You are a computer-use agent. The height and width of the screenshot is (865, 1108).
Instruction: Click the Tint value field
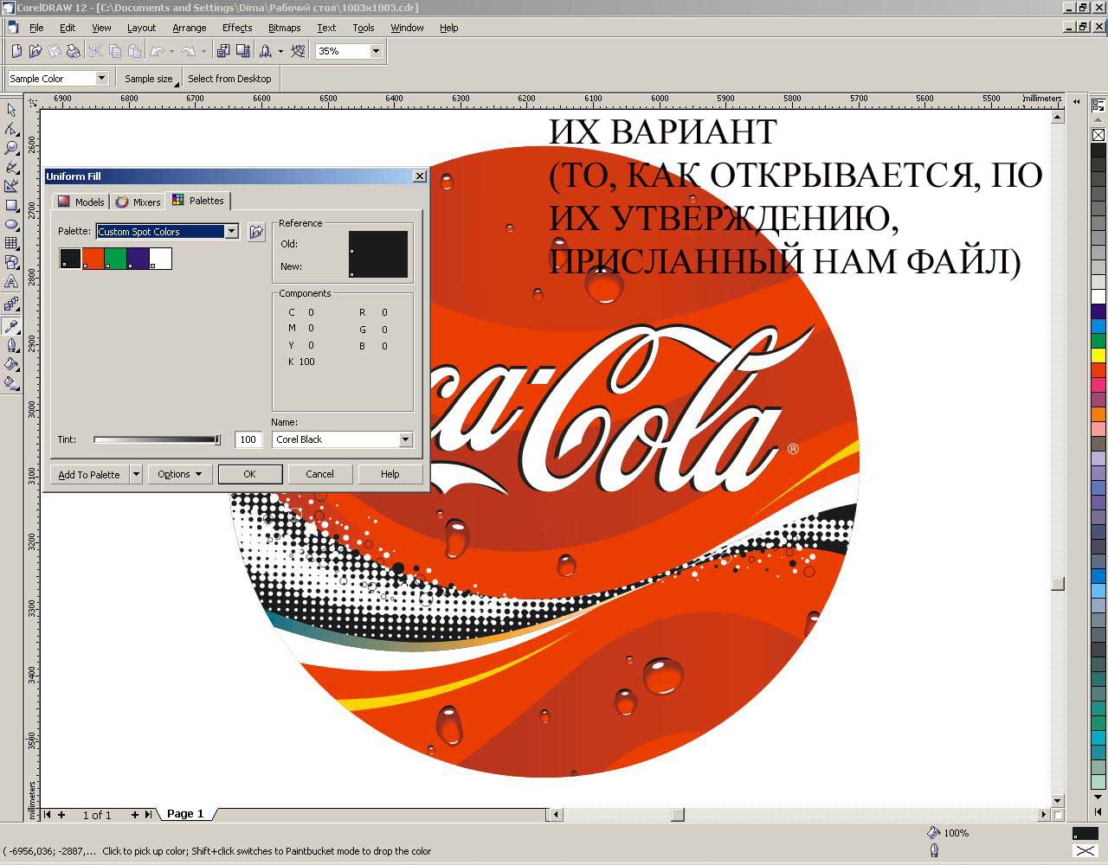pyautogui.click(x=248, y=439)
